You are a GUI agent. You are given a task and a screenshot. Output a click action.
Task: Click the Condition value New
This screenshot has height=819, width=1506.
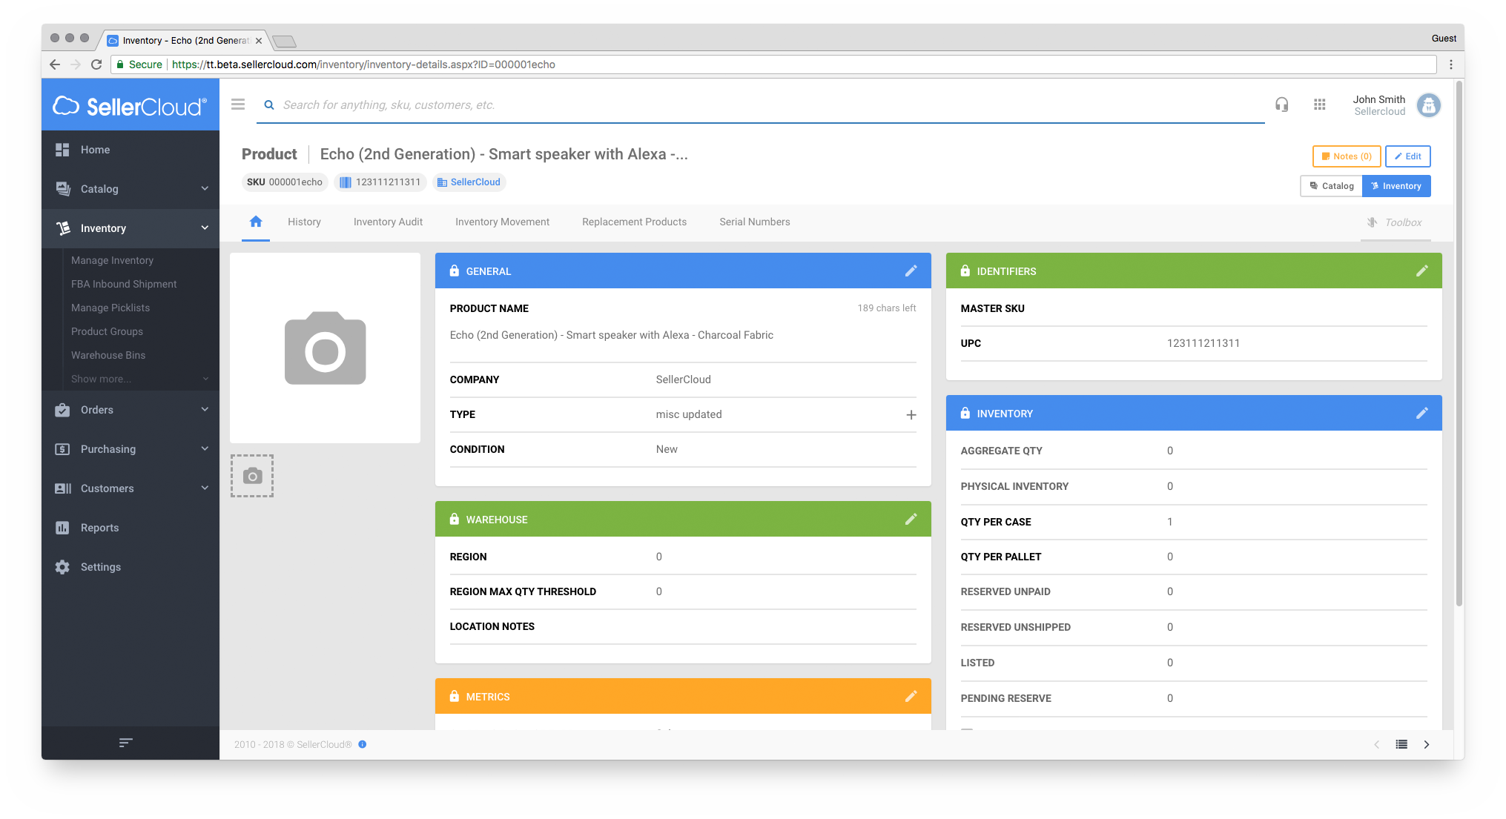(667, 449)
